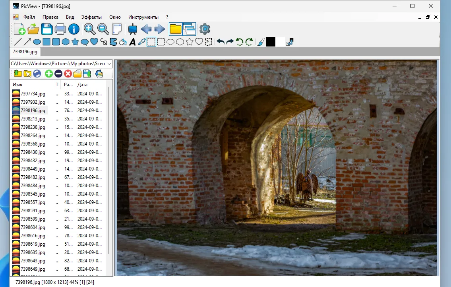Expand the folder path dropdown

click(x=109, y=64)
